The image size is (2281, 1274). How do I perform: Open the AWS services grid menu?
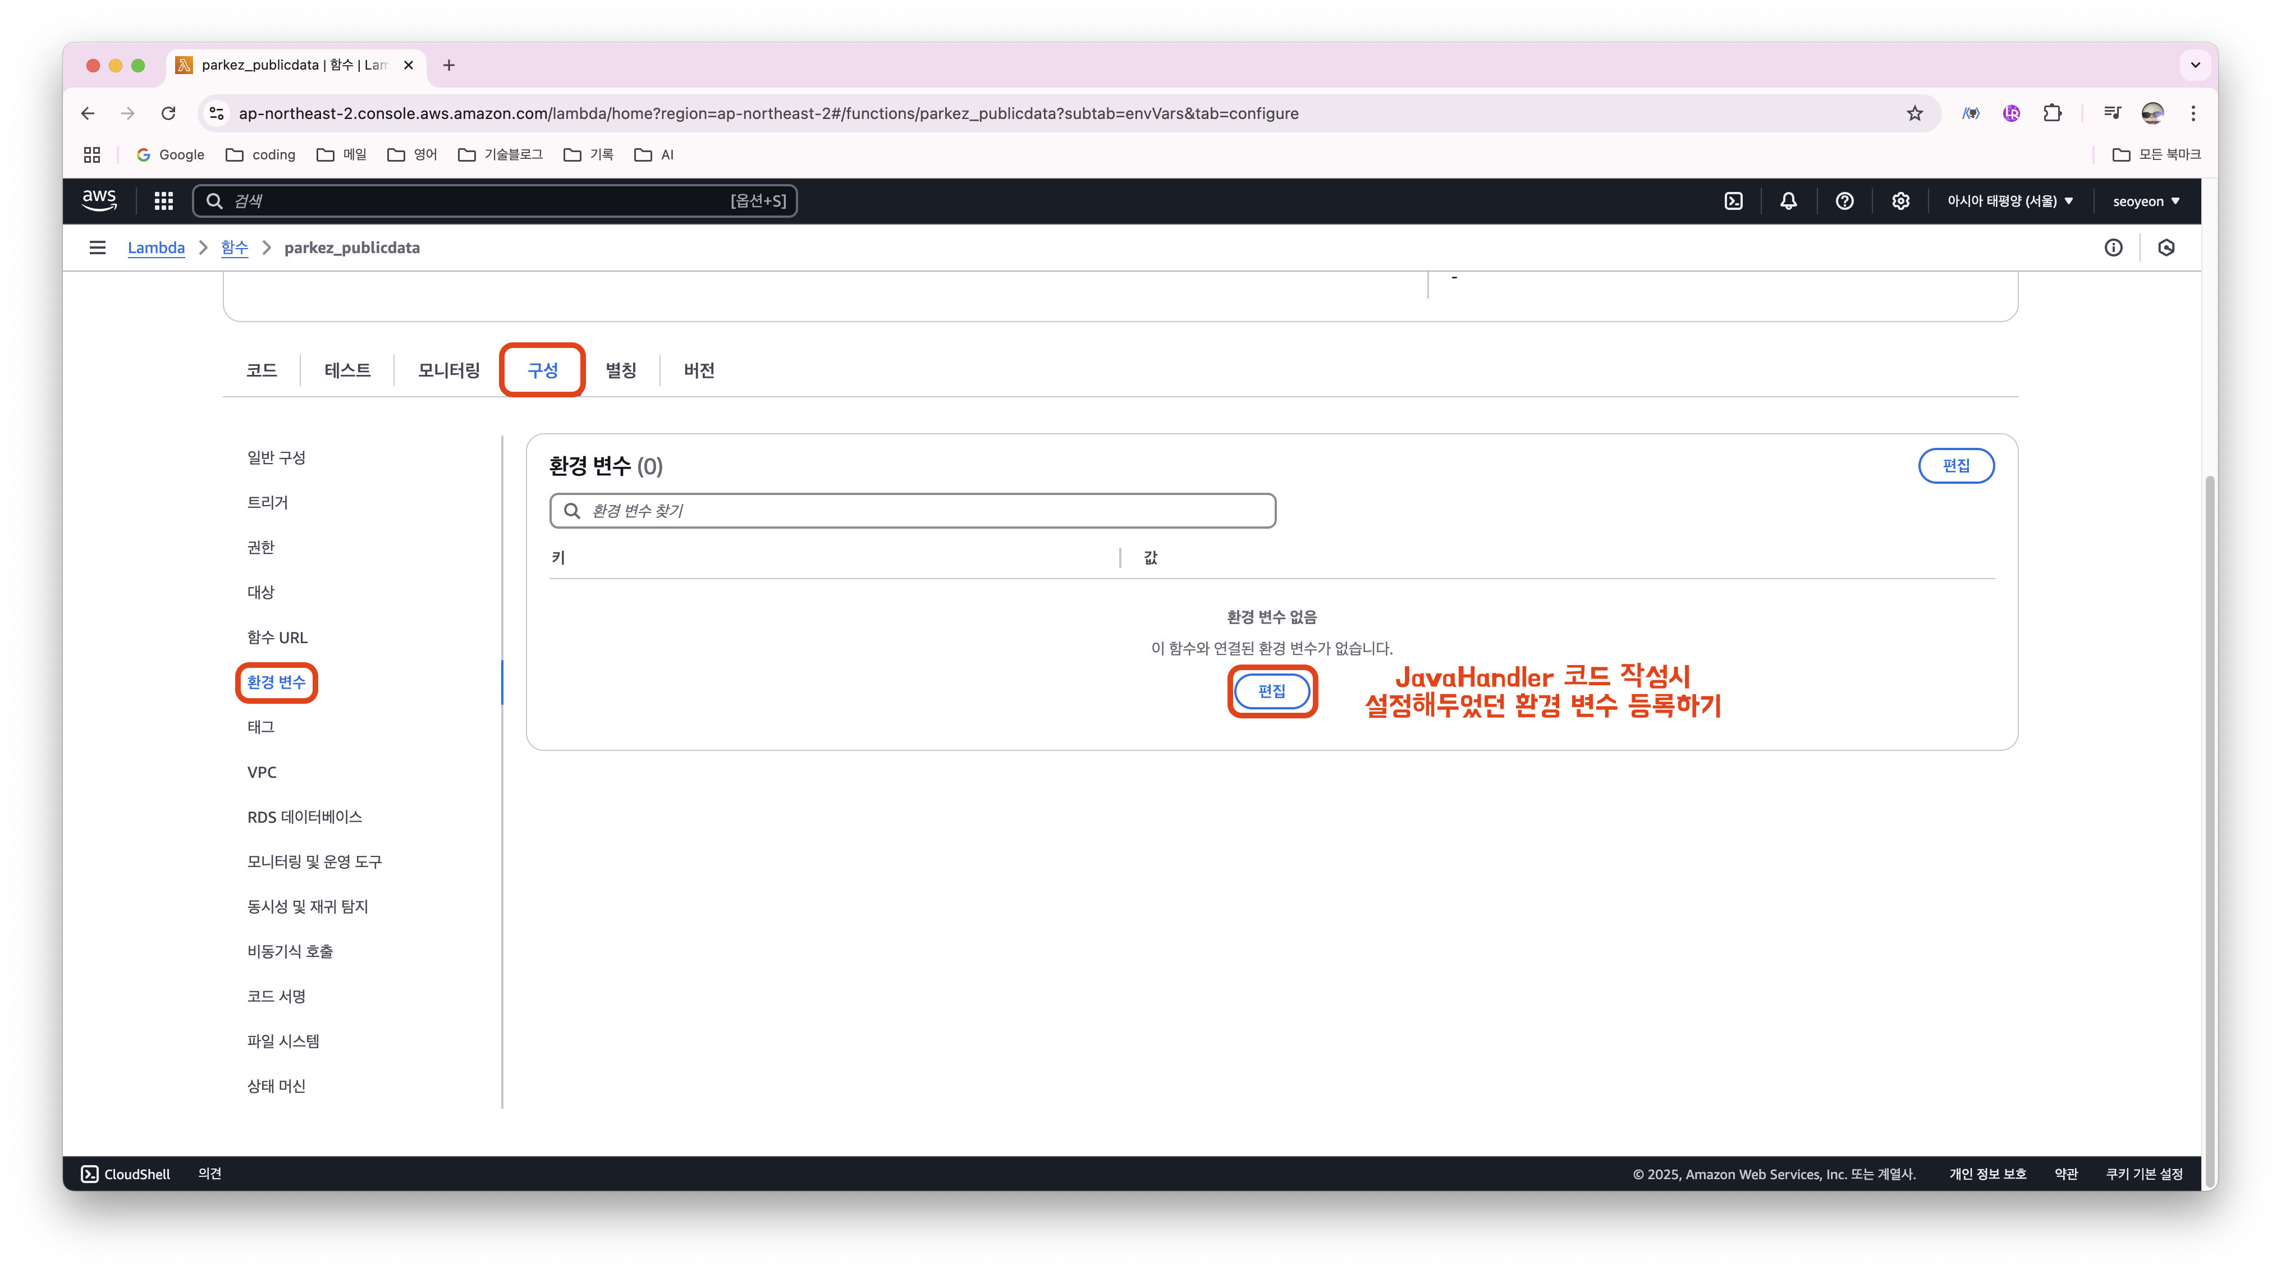tap(163, 201)
